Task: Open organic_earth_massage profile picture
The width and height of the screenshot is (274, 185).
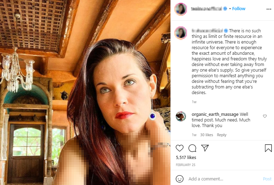Action: [x=181, y=117]
